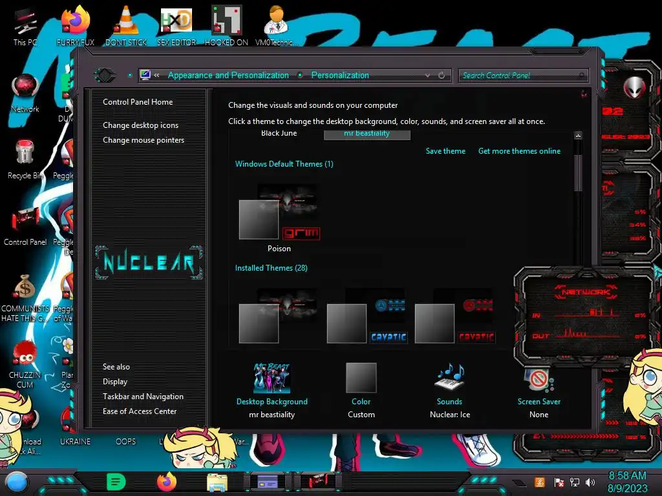
Task: Select red Cryptic installed theme
Action: (455, 315)
